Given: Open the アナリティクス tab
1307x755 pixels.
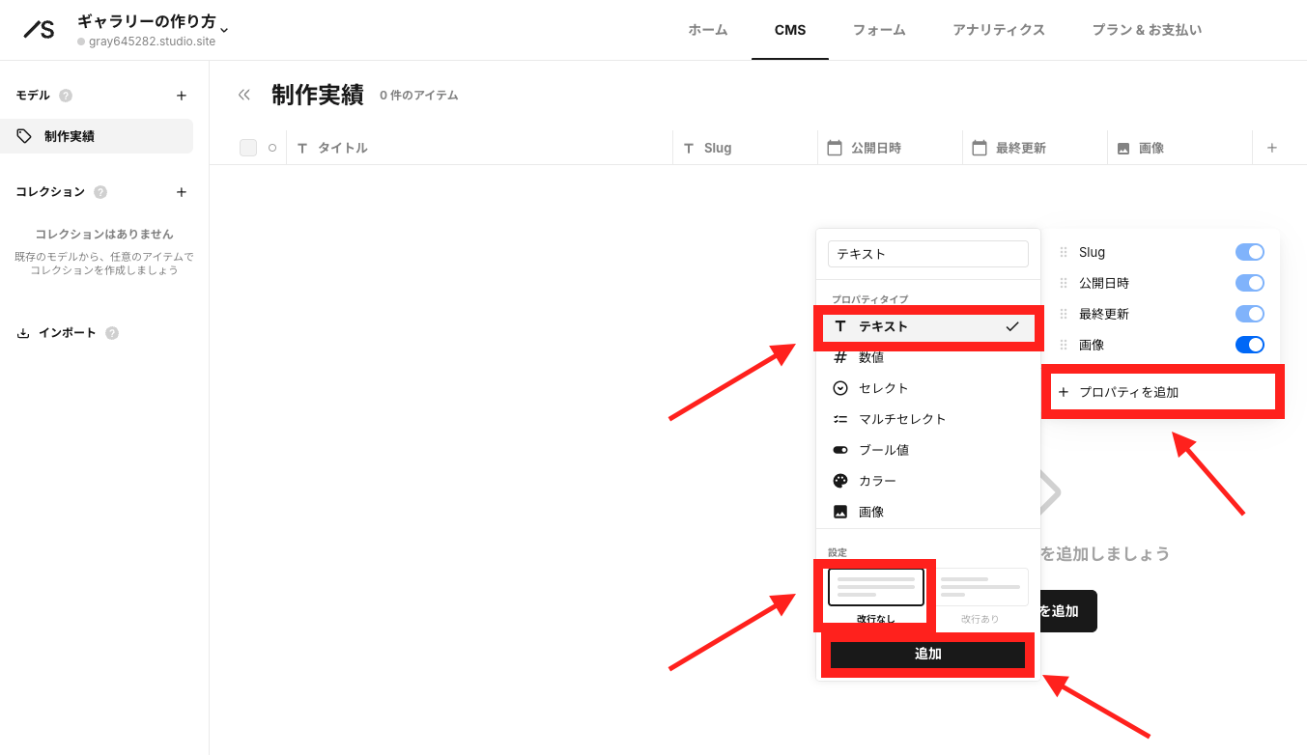Looking at the screenshot, I should (999, 30).
